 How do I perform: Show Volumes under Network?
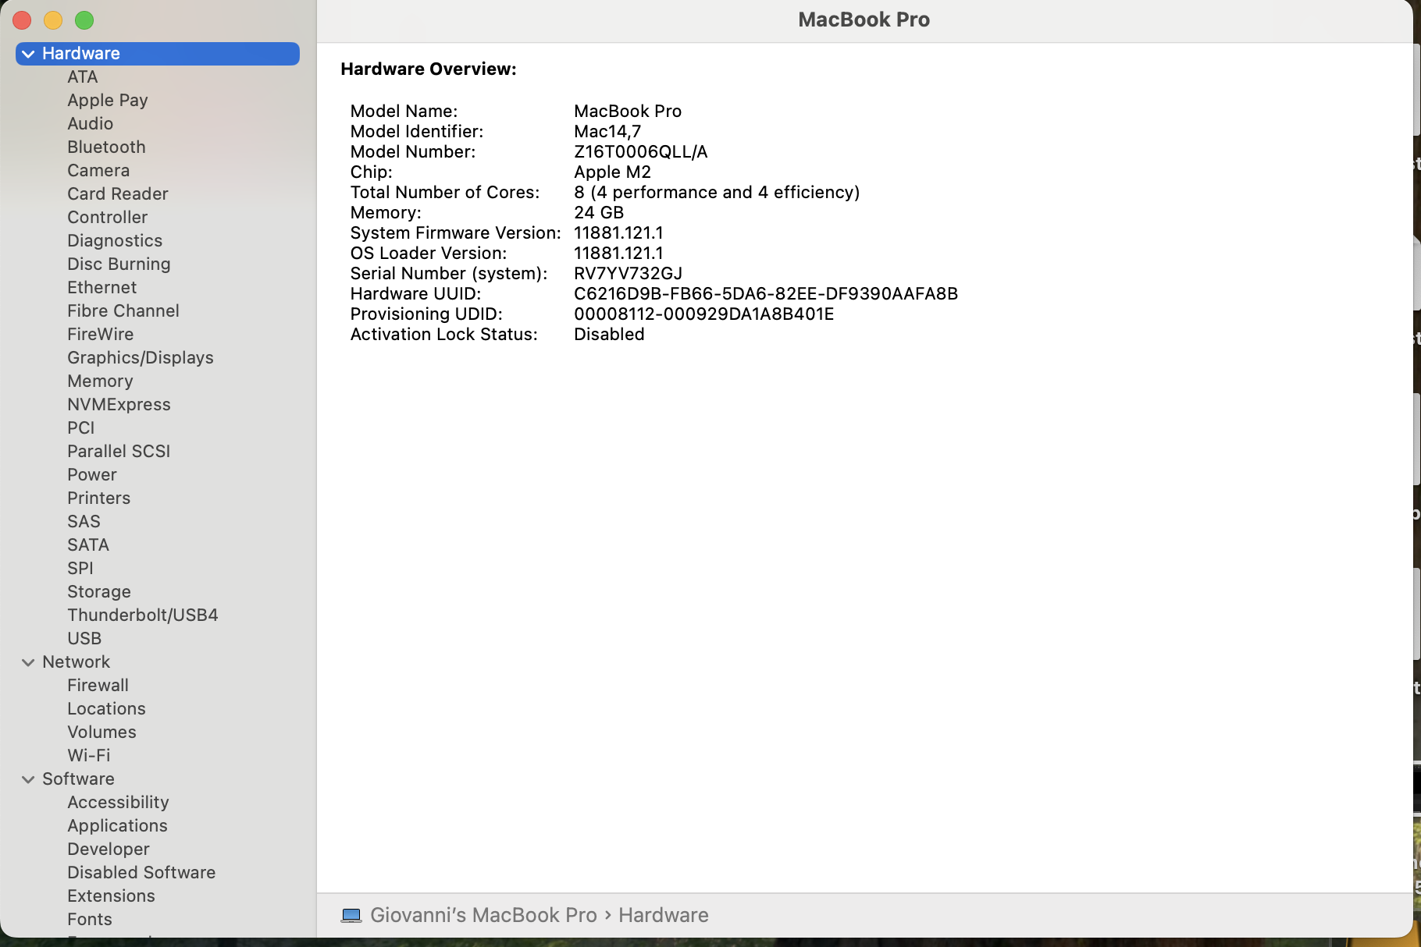click(x=102, y=732)
